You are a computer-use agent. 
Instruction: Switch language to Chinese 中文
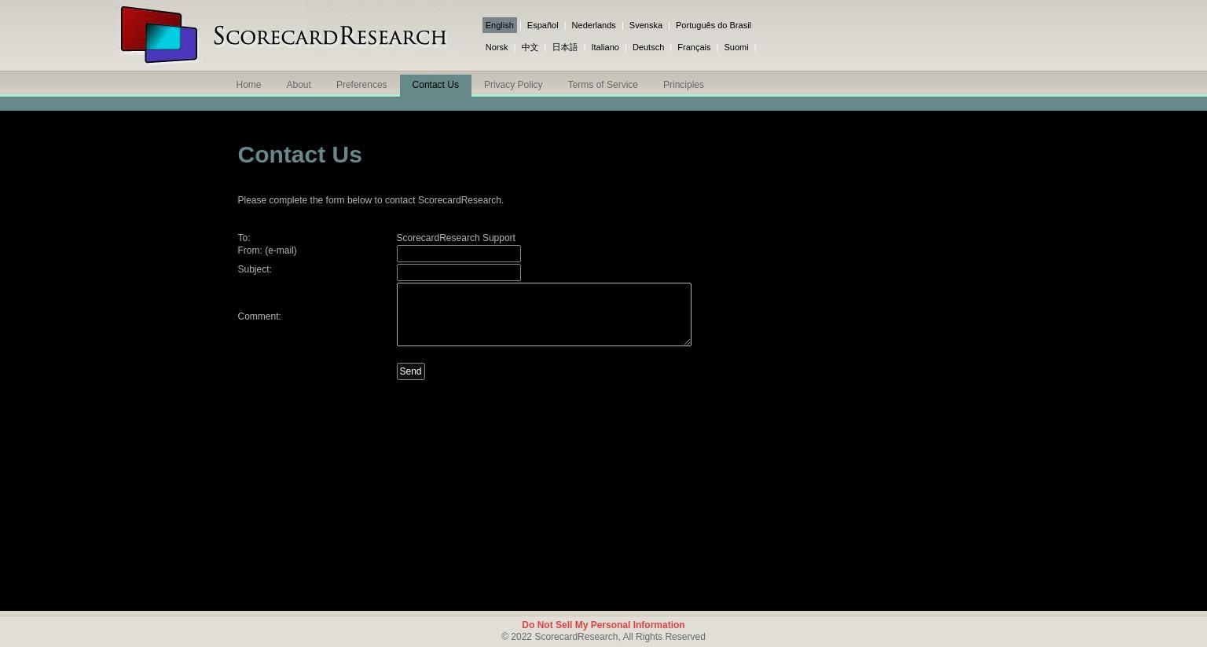click(x=530, y=47)
